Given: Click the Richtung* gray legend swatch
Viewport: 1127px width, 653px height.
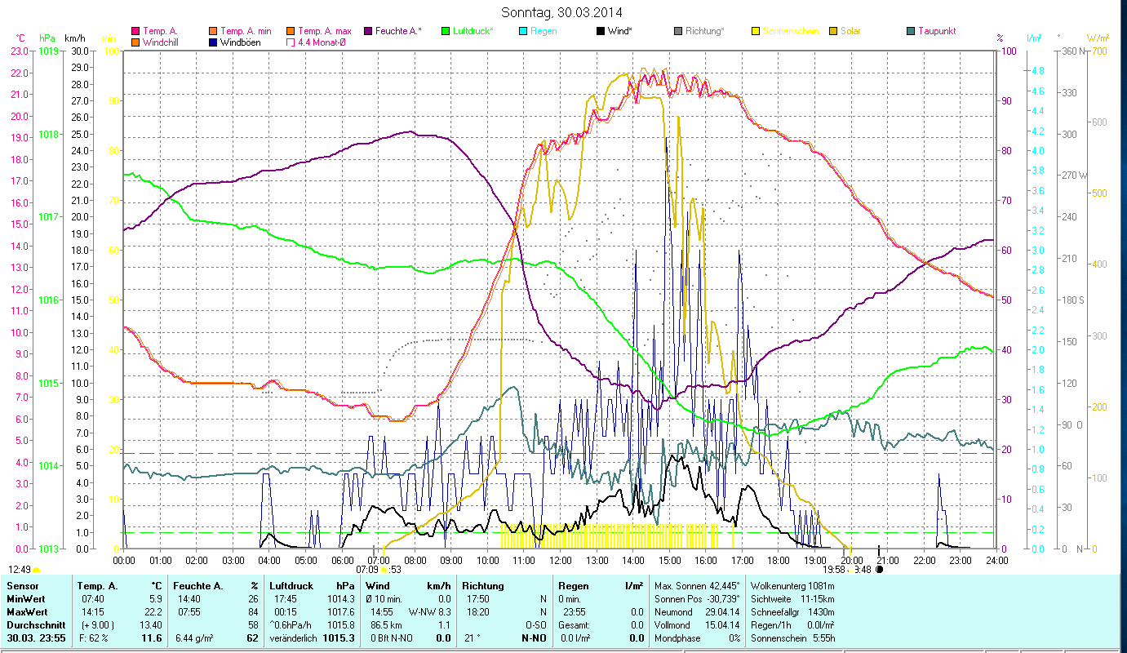Looking at the screenshot, I should click(x=678, y=31).
